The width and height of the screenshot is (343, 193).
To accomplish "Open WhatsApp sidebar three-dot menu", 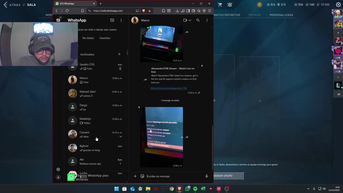I will (x=121, y=20).
